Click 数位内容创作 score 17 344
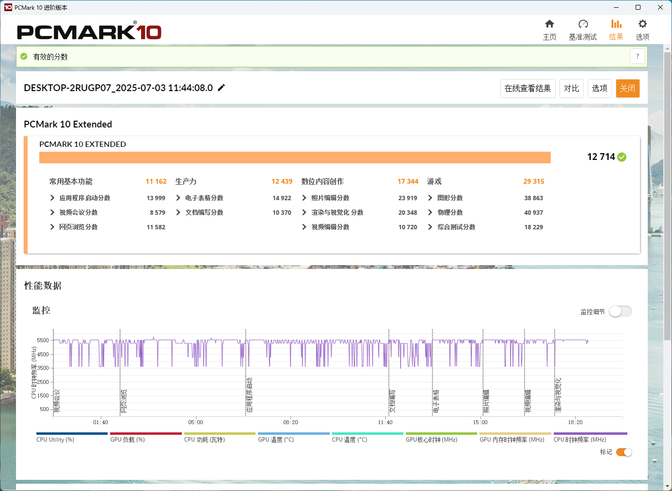The width and height of the screenshot is (672, 491). [x=408, y=181]
